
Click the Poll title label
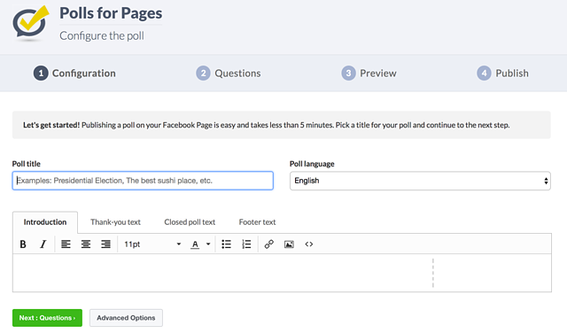point(27,164)
